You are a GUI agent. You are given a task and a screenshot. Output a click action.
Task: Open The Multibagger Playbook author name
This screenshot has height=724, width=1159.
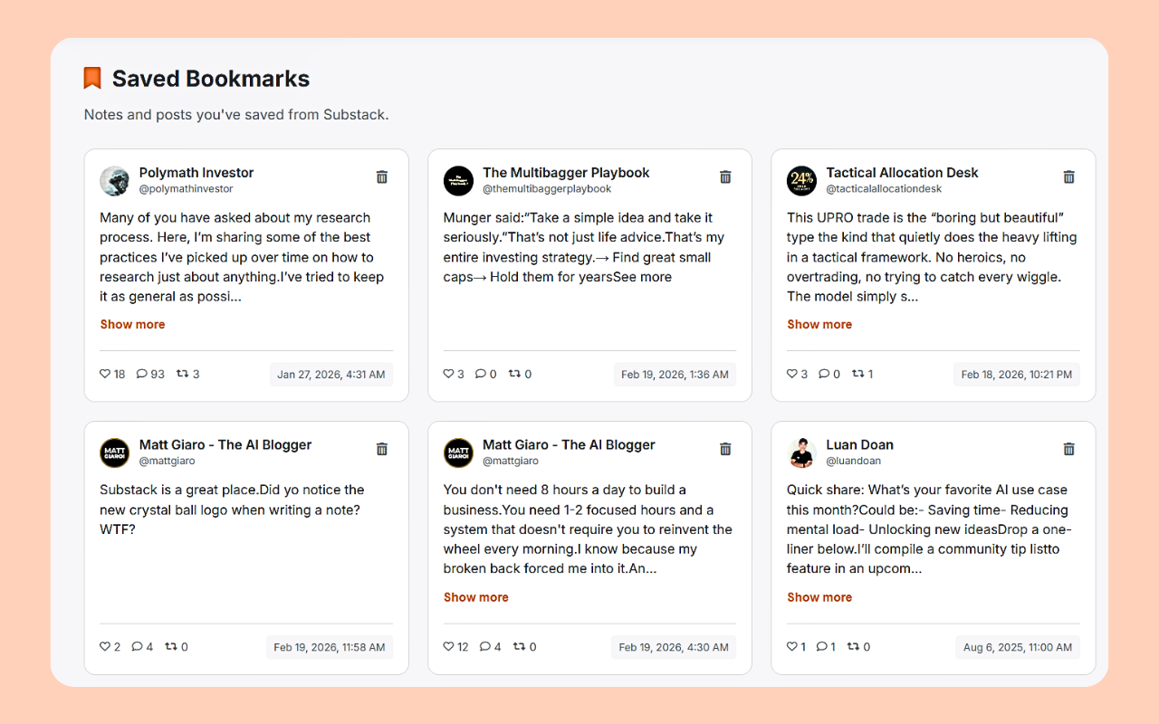pyautogui.click(x=566, y=173)
